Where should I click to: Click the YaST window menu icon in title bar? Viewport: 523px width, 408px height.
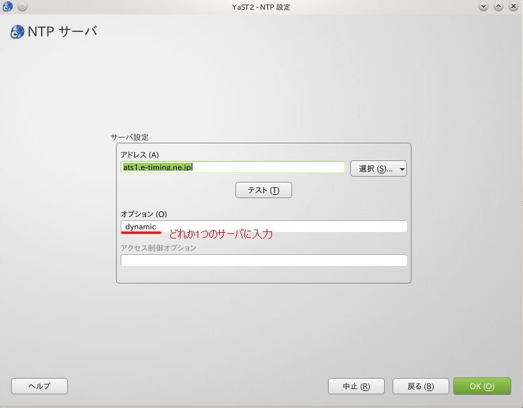(x=8, y=7)
